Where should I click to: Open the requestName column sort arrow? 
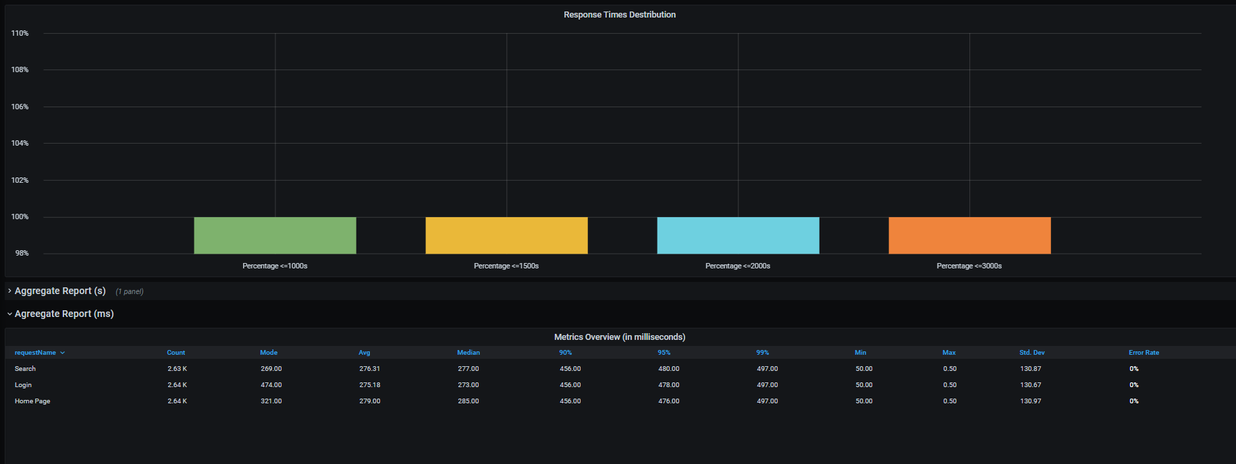[x=63, y=353]
